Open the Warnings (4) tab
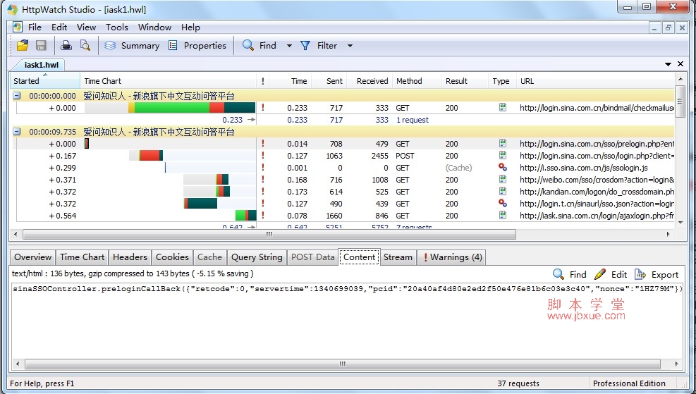The image size is (696, 394). 452,257
